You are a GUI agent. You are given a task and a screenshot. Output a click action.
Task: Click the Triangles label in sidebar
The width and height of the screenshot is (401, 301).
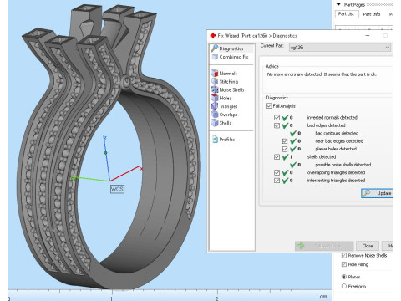click(x=228, y=106)
